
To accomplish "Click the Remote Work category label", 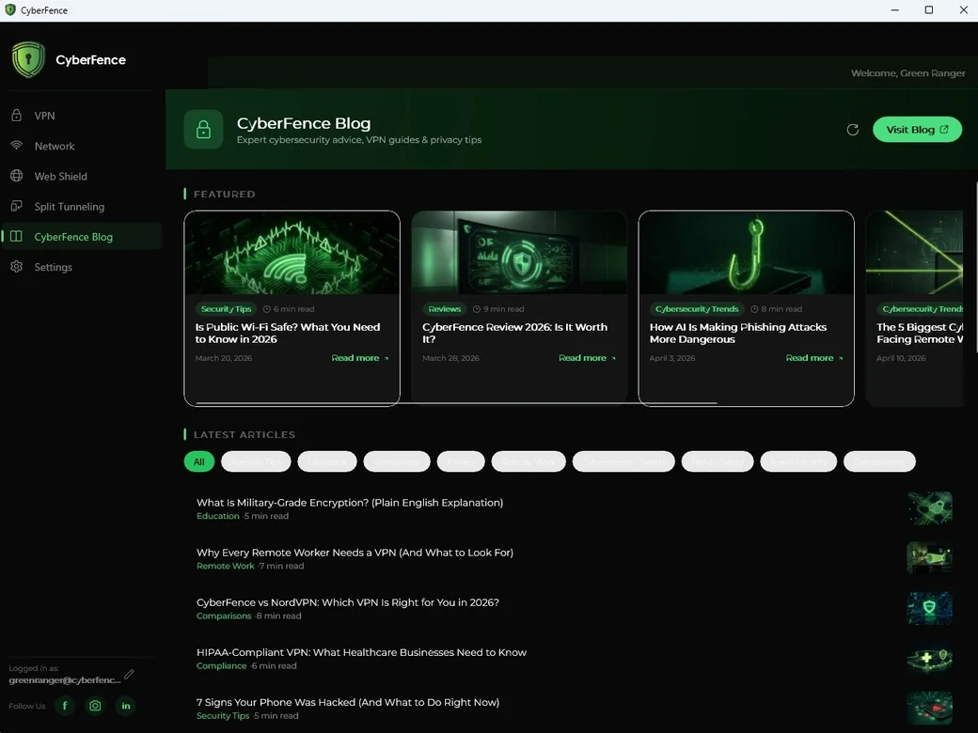I will (225, 566).
